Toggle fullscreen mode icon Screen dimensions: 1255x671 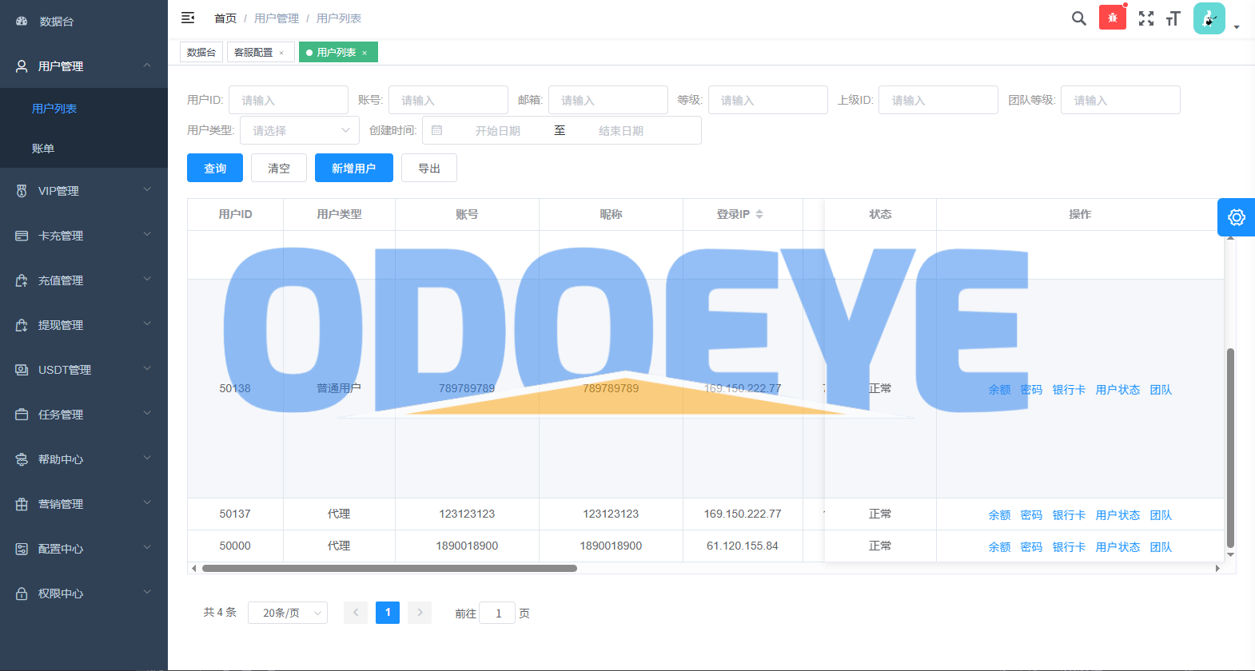pos(1145,18)
